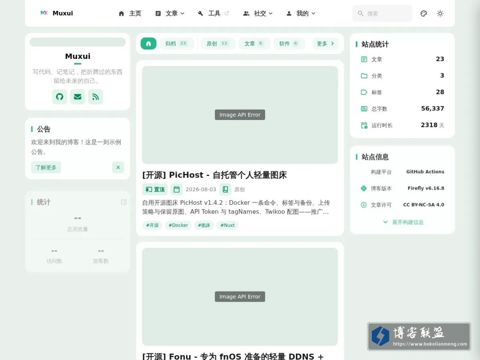480x360 pixels.
Task: Select the 文章 6 category tab
Action: (254, 44)
